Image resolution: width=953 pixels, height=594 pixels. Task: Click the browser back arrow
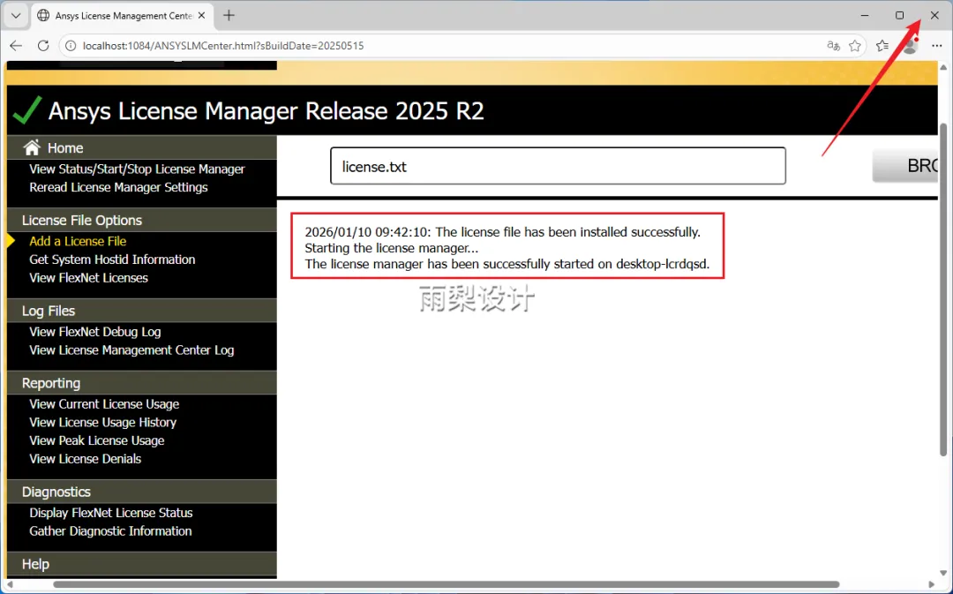click(16, 46)
